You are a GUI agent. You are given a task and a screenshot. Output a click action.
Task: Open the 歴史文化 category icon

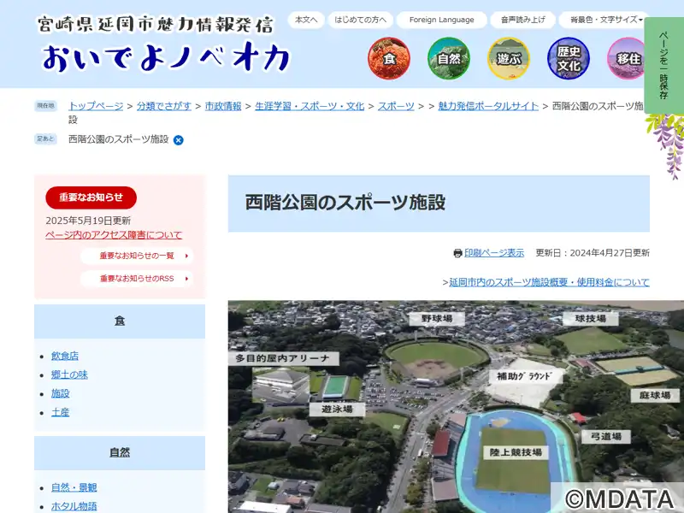pyautogui.click(x=569, y=58)
